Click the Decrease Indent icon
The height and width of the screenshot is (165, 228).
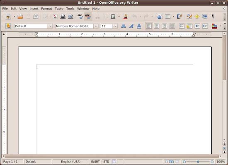197,26
